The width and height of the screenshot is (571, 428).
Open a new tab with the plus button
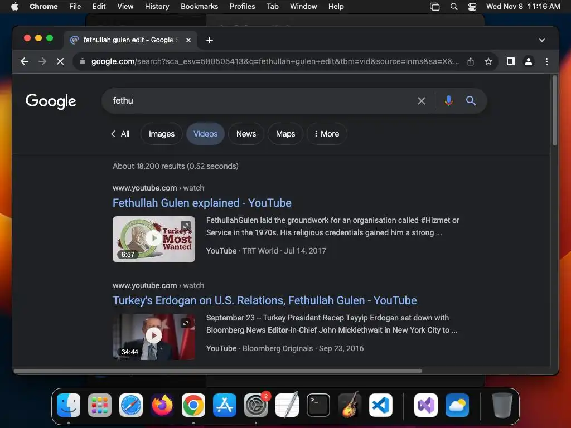(210, 40)
